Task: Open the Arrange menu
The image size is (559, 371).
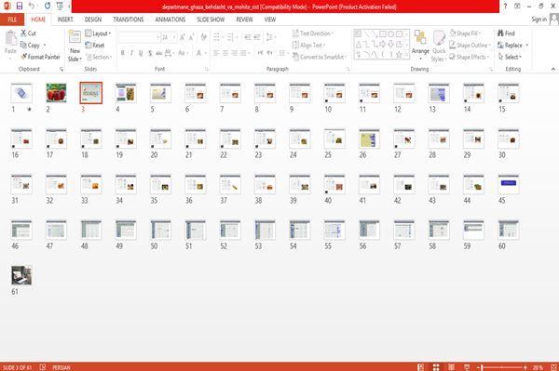Action: [x=420, y=46]
